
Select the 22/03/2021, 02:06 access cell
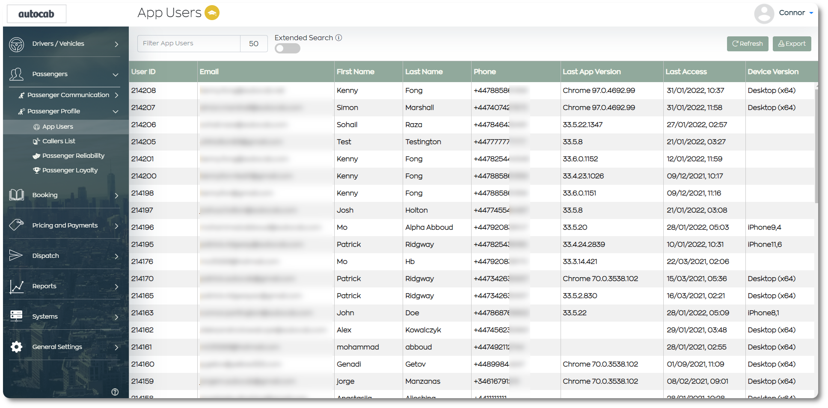pos(704,262)
